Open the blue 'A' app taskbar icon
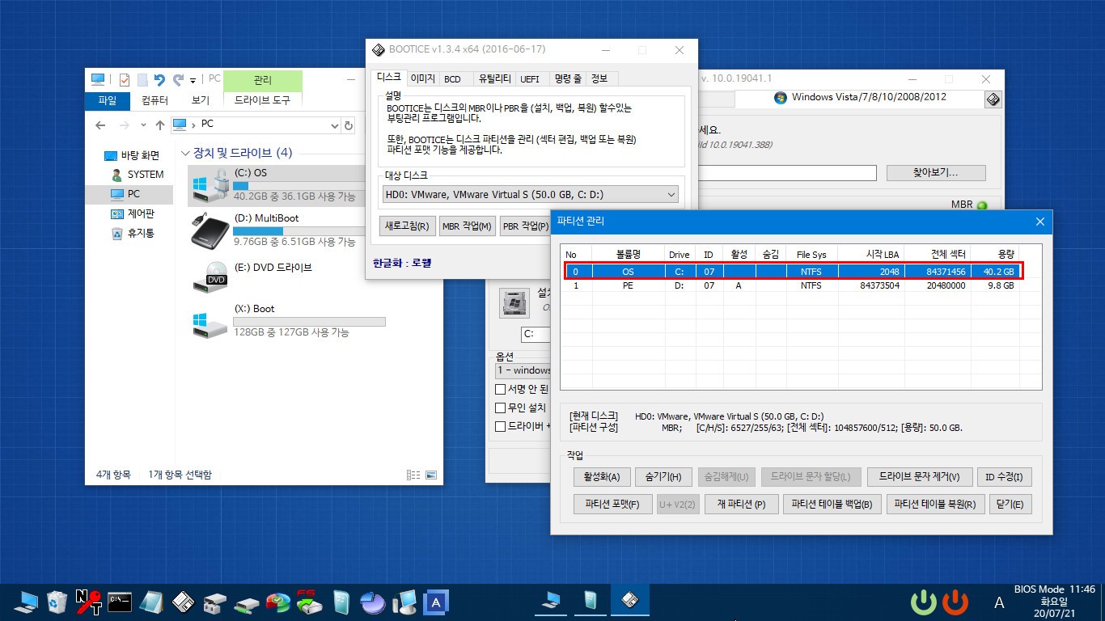 pos(436,602)
